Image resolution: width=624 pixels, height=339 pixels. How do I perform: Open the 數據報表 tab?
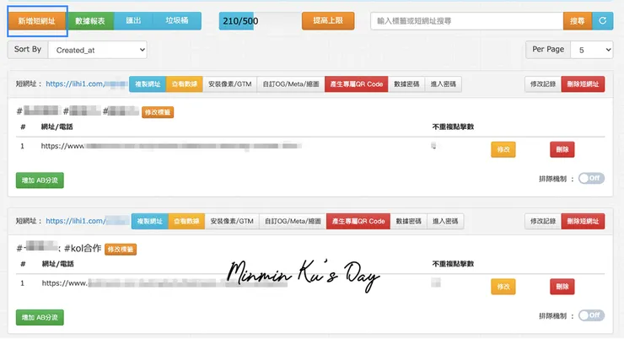tap(90, 21)
